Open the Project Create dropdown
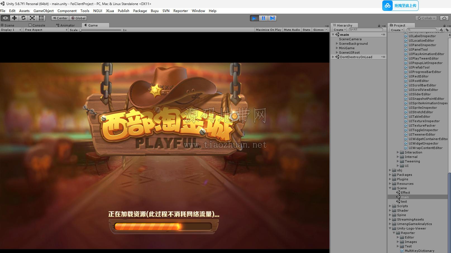Viewport: 451px width, 253px height. coord(397,30)
